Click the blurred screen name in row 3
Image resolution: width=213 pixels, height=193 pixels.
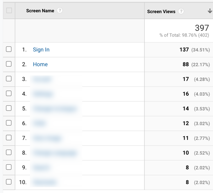(x=42, y=79)
